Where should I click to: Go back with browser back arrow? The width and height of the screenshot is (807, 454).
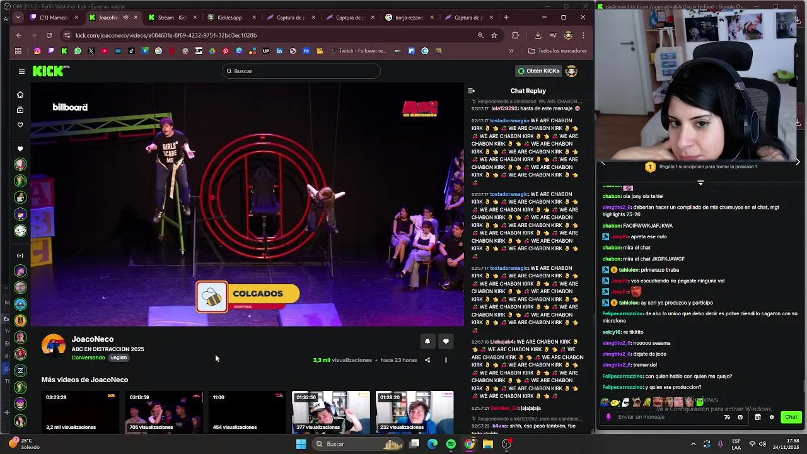tap(19, 35)
